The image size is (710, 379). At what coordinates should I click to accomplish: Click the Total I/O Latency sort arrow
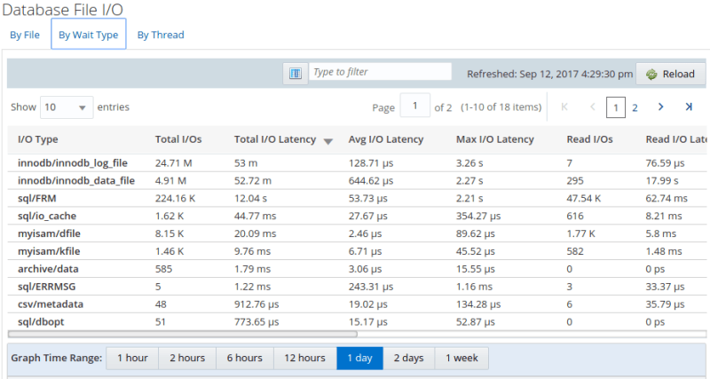tap(328, 140)
